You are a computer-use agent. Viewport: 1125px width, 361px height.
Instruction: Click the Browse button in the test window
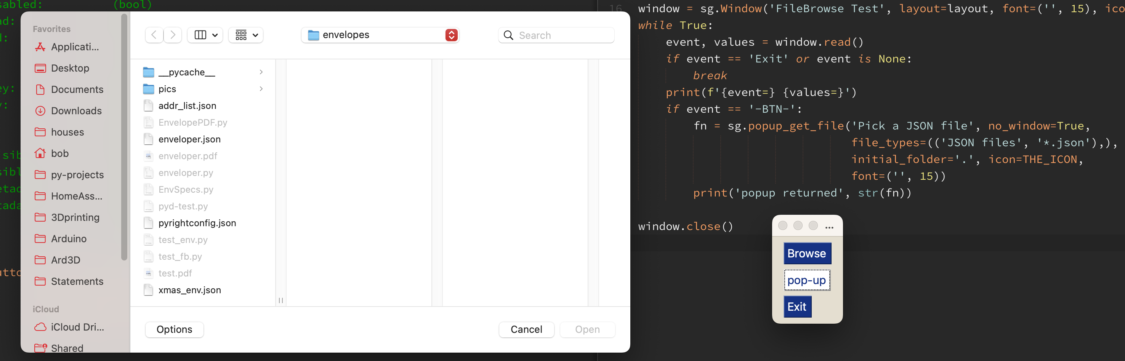click(807, 253)
